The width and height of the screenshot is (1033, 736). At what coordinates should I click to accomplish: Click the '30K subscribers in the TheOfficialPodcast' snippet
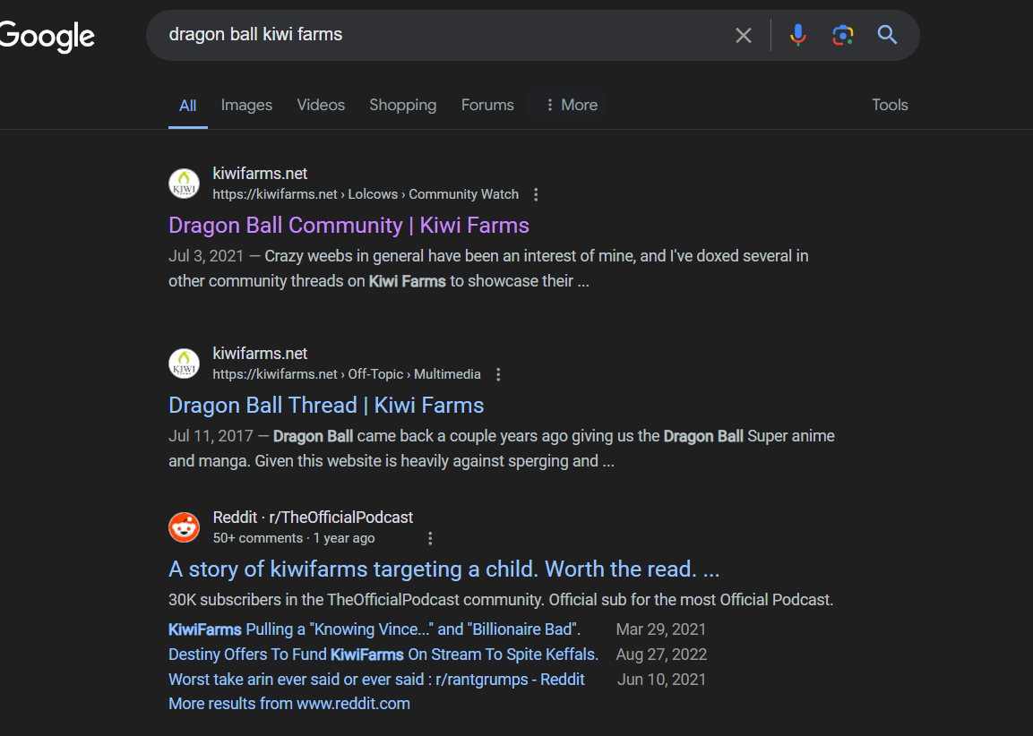pos(501,600)
